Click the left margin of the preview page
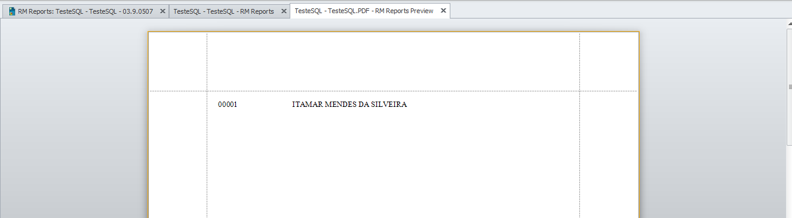Screen dimensions: 792x218 click(178, 125)
